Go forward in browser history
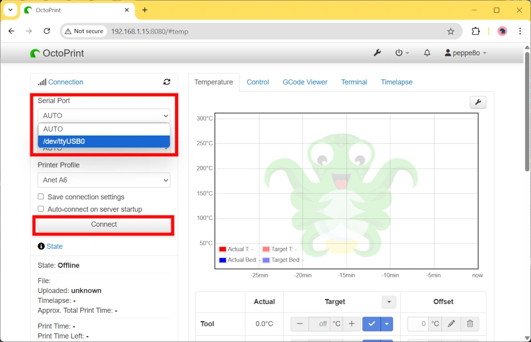This screenshot has height=342, width=531. pyautogui.click(x=29, y=31)
